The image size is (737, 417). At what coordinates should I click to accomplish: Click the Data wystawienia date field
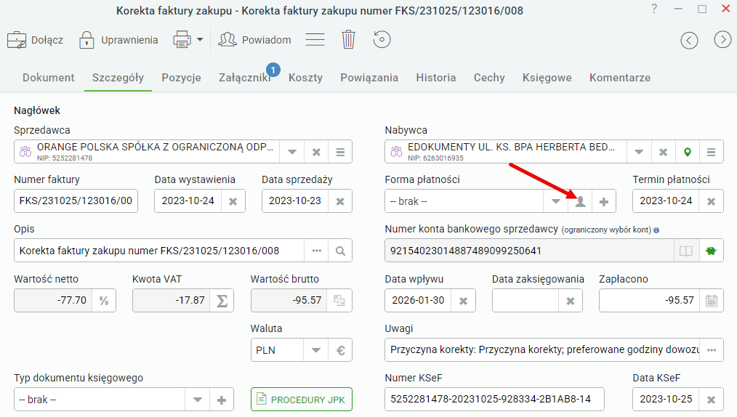[x=188, y=201]
